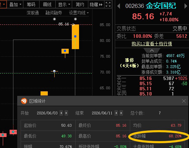Step start date forward
The height and width of the screenshot is (148, 189).
[66, 113]
